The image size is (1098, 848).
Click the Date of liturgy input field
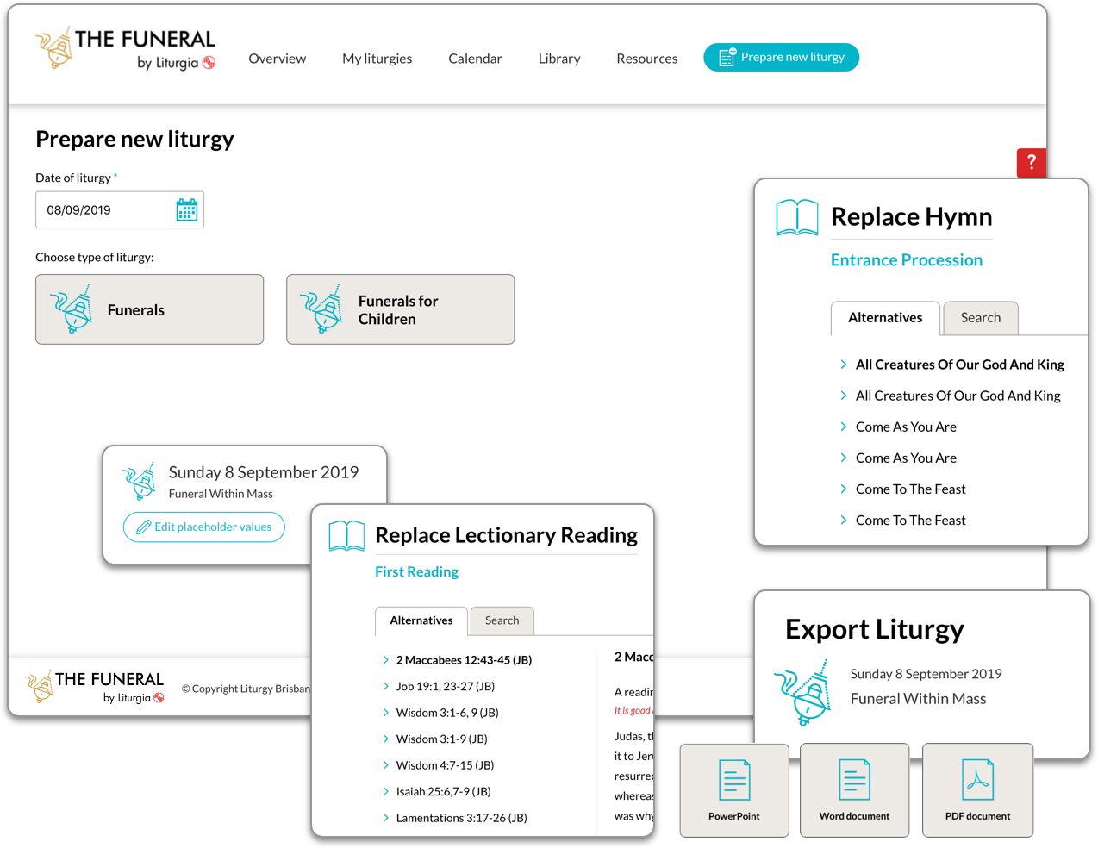click(103, 210)
